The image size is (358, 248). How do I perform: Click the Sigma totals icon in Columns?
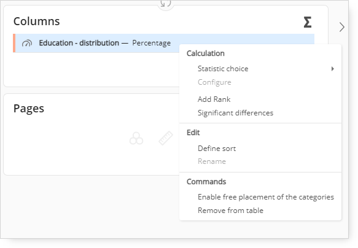tap(308, 22)
